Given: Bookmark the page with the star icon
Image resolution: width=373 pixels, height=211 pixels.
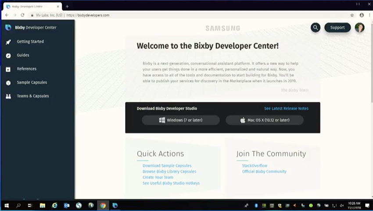Looking at the screenshot, I should point(352,15).
